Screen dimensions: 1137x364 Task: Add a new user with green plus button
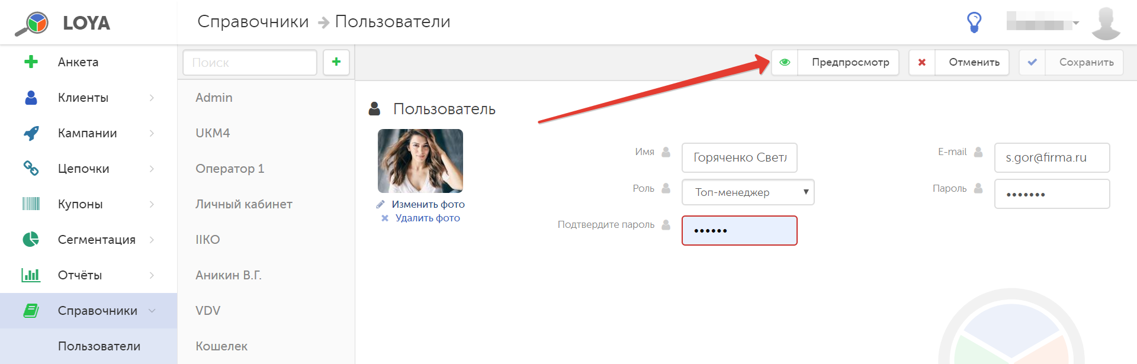pos(336,62)
